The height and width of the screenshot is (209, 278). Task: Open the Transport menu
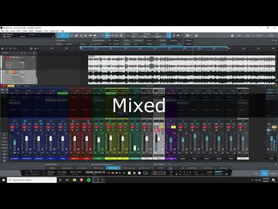[x=39, y=31]
